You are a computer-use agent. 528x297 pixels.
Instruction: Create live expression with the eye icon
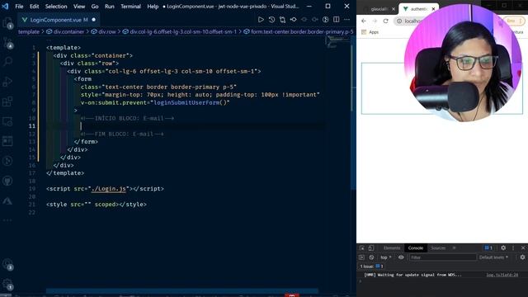[x=401, y=257]
